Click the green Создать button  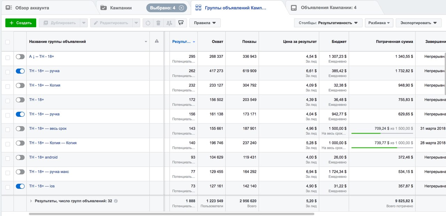coord(21,23)
